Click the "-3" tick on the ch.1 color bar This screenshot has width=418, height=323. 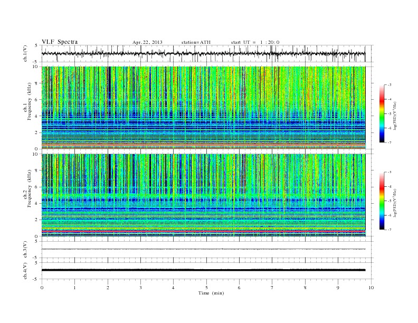point(389,85)
